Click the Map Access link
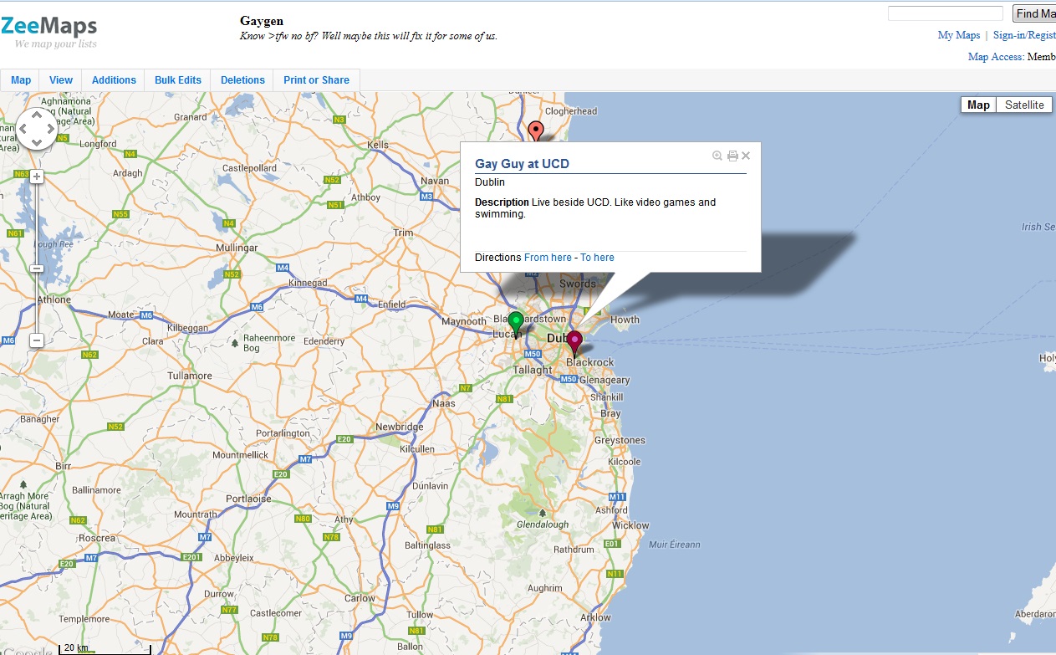This screenshot has width=1056, height=655. pyautogui.click(x=995, y=57)
